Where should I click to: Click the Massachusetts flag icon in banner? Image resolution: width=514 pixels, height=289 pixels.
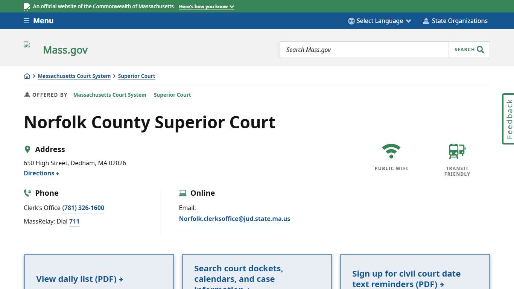pos(26,6)
